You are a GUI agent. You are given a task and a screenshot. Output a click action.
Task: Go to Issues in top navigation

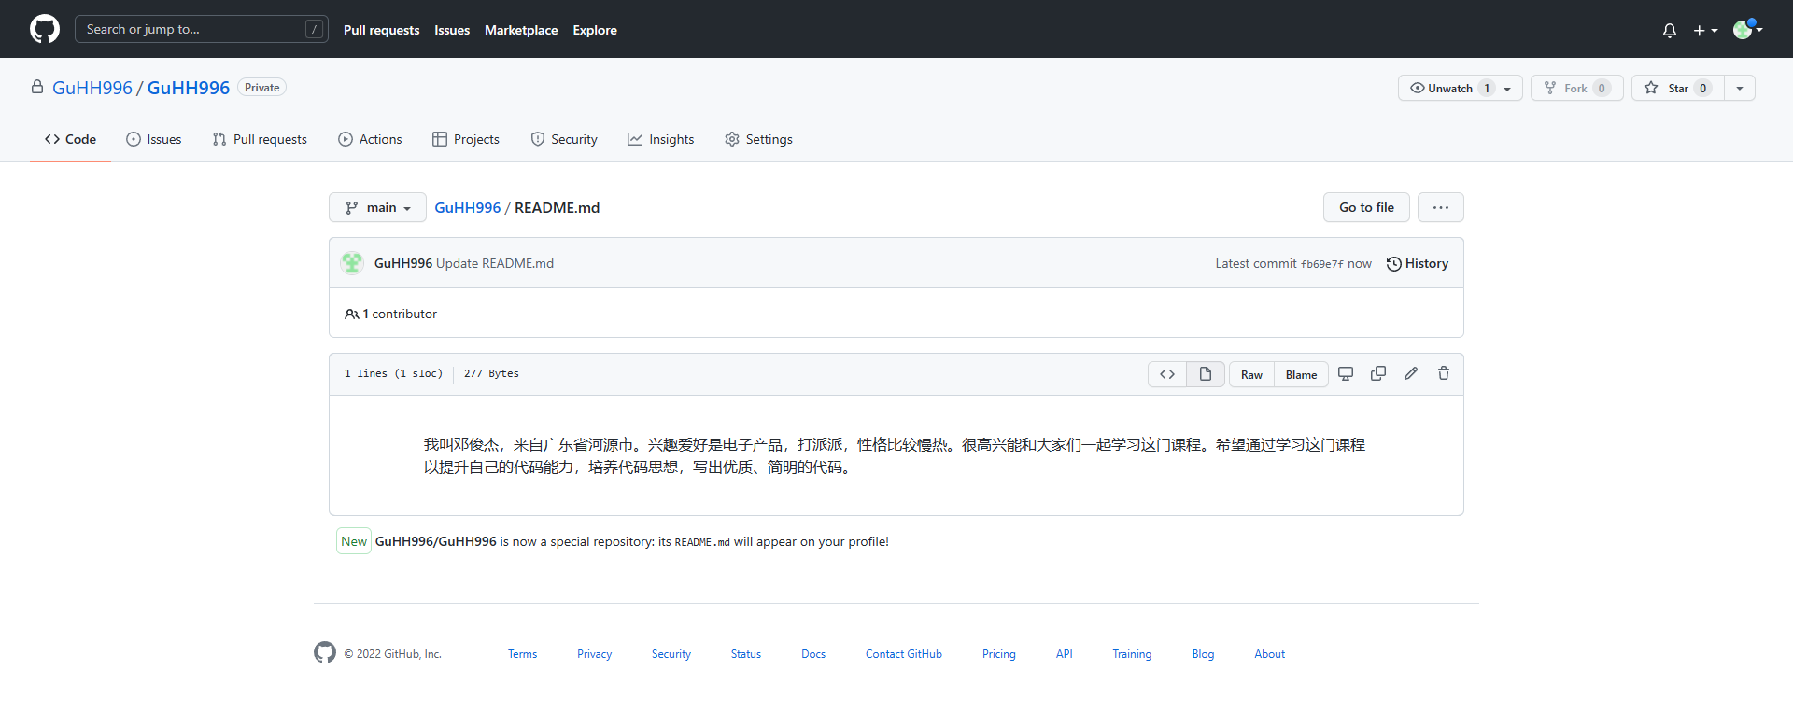pyautogui.click(x=452, y=30)
